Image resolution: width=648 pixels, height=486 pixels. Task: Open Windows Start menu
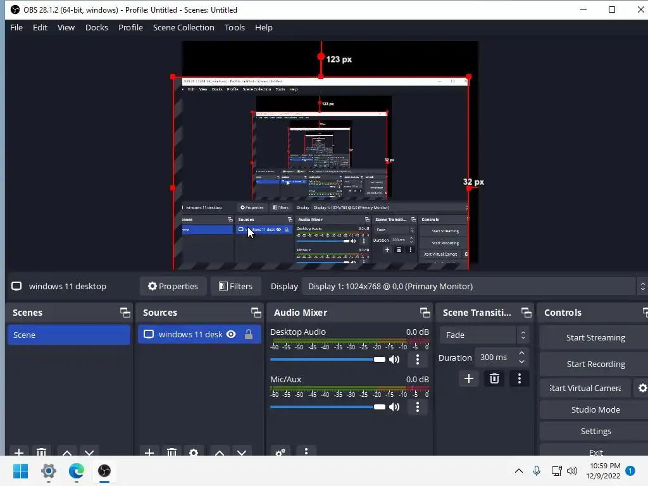20,471
